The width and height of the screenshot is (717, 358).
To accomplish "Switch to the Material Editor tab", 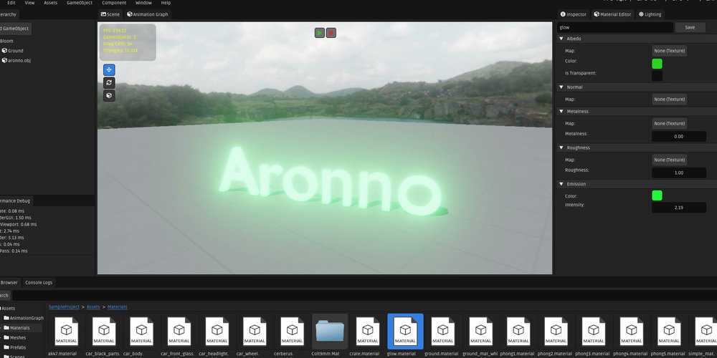I will point(612,14).
